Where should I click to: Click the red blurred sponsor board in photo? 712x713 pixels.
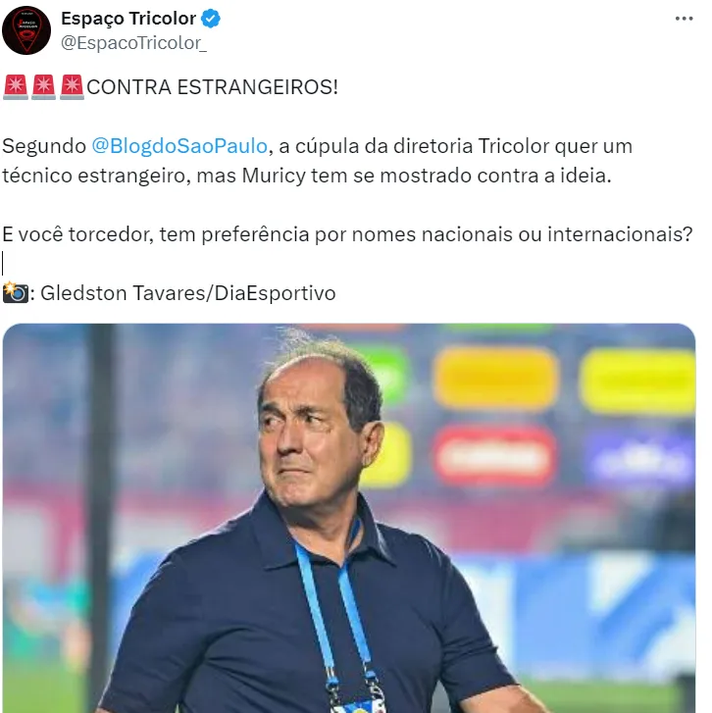point(494,456)
